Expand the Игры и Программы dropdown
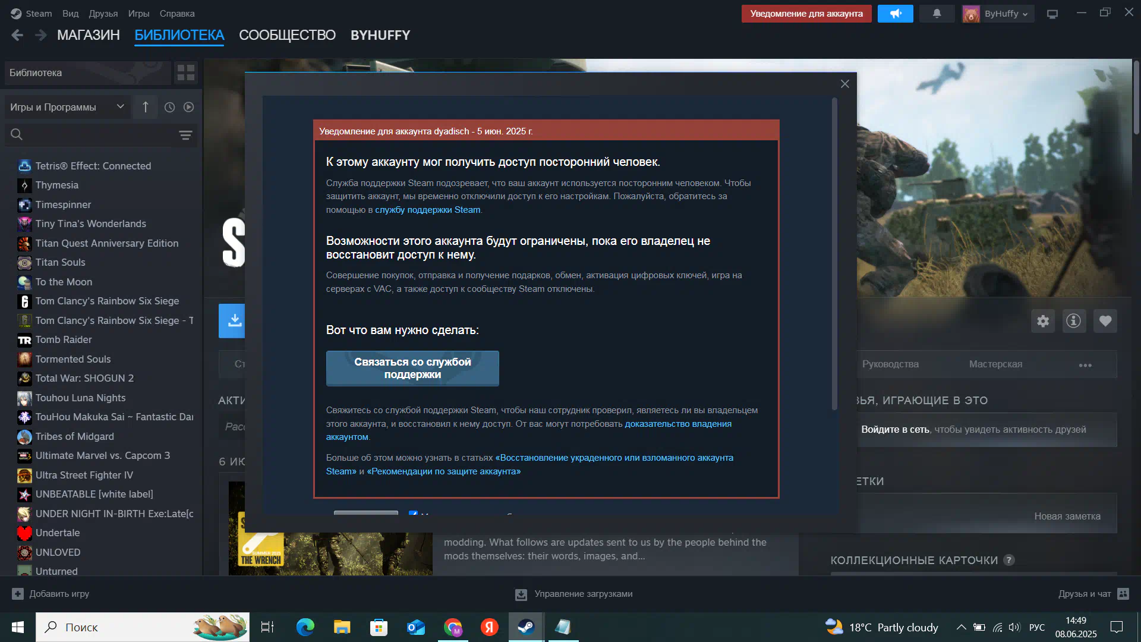Image resolution: width=1141 pixels, height=642 pixels. 67,107
